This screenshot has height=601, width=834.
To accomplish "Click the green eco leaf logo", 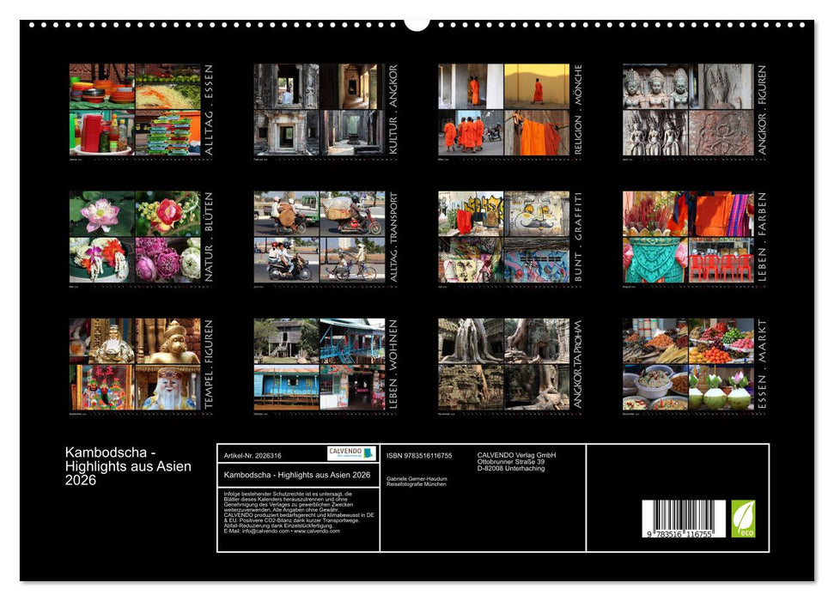I will click(x=743, y=519).
